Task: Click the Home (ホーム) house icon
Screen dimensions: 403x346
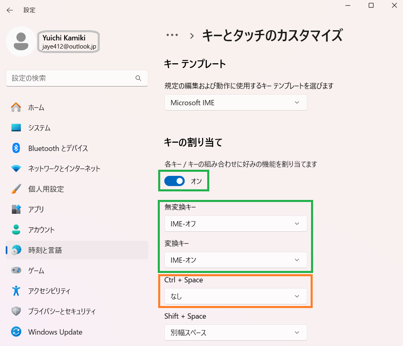Action: tap(16, 107)
